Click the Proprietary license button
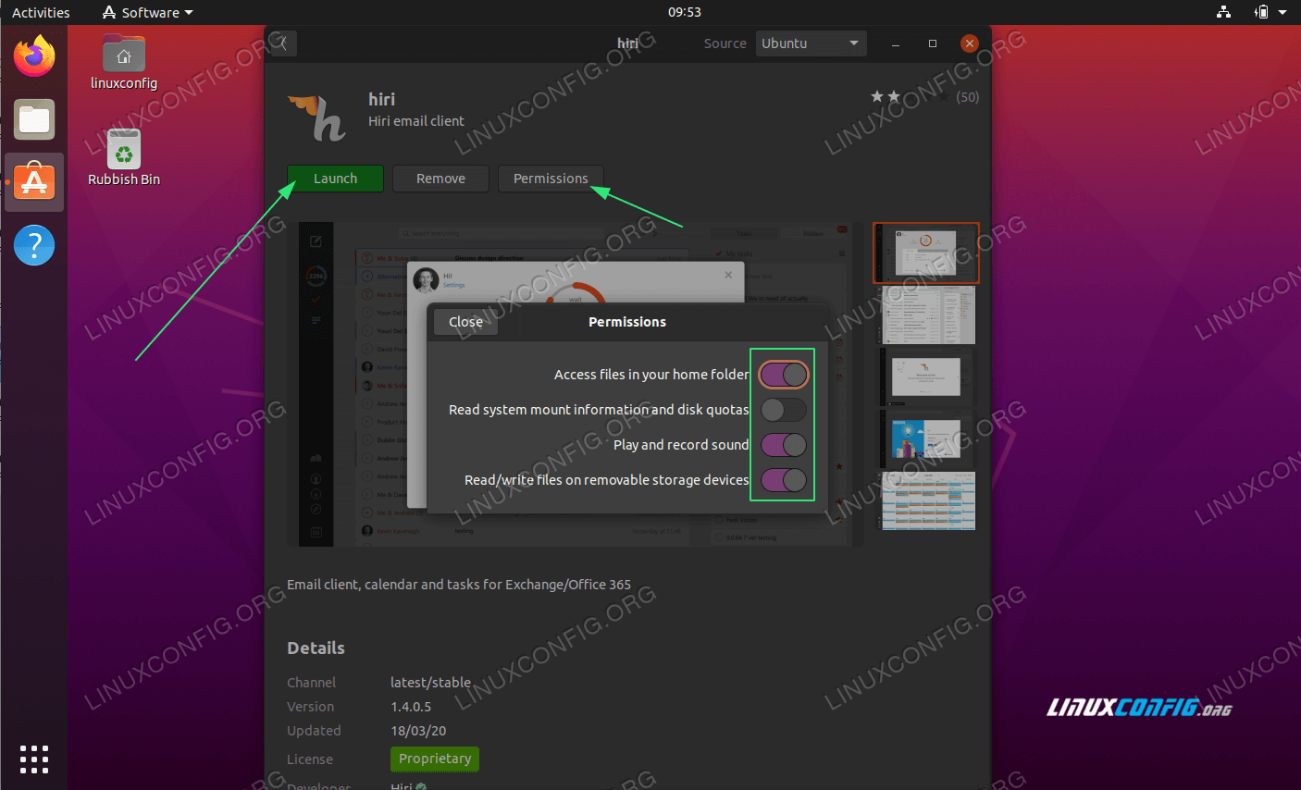 click(x=435, y=759)
